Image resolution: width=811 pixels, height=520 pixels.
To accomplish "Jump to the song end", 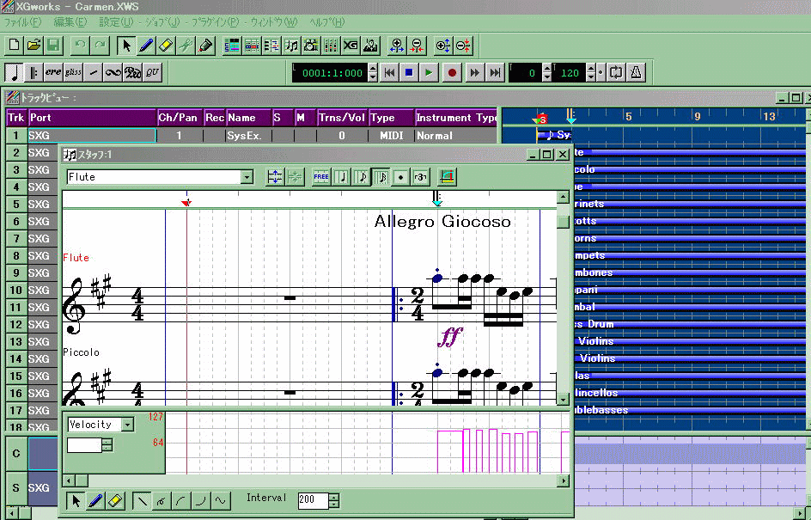I will 495,73.
